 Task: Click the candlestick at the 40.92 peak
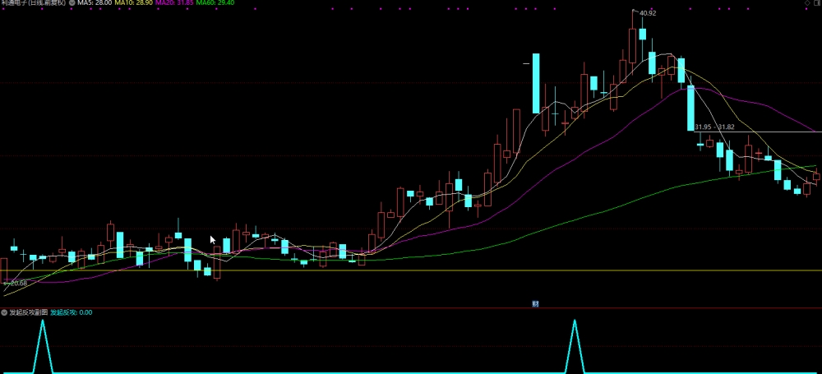pyautogui.click(x=633, y=44)
